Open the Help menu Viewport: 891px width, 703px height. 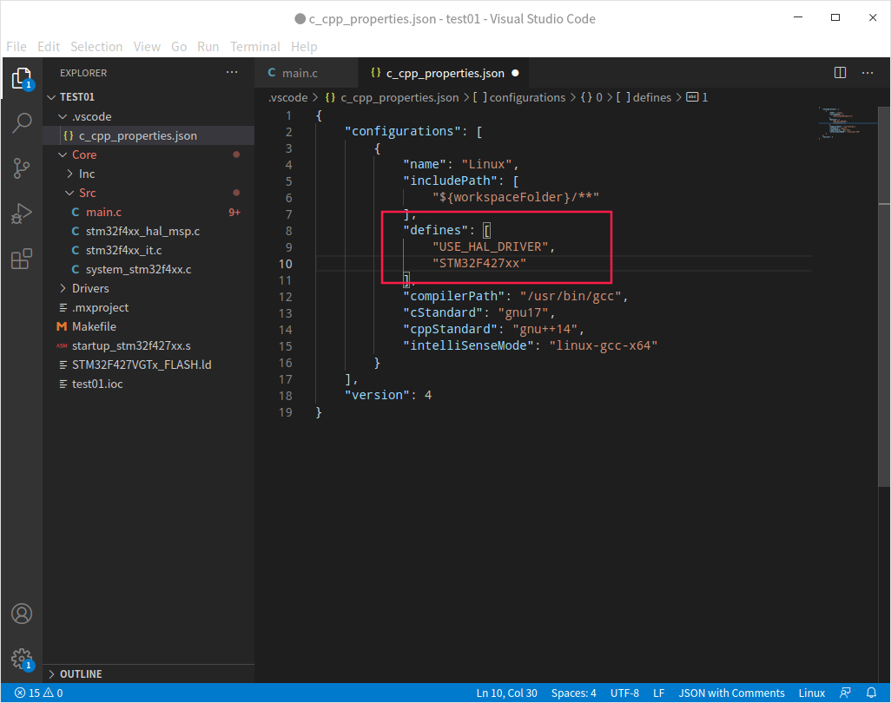pos(304,47)
